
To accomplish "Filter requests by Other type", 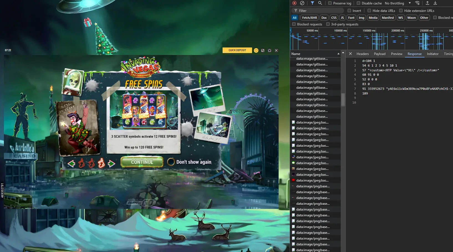I will (x=424, y=18).
